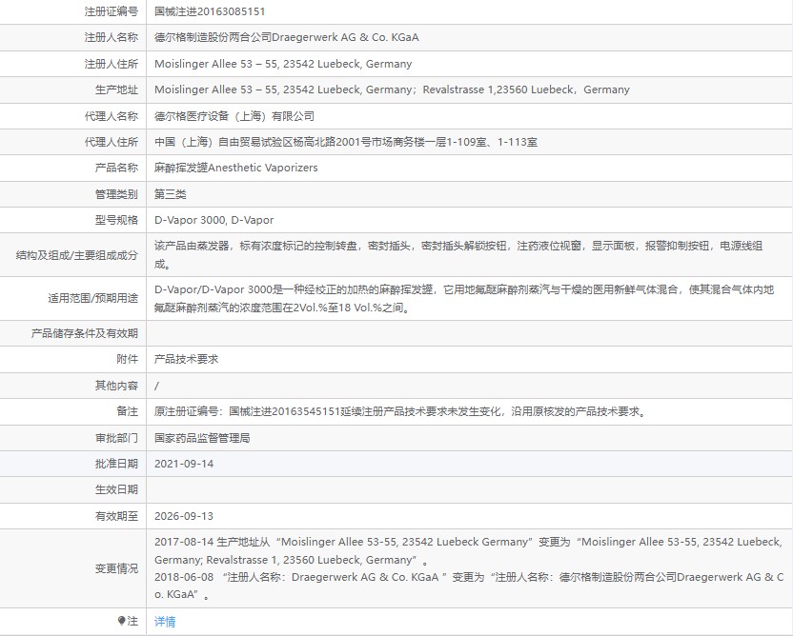Screen dimensions: 793x636
Task: Select the "代理人住所" row label
Action: click(x=112, y=142)
